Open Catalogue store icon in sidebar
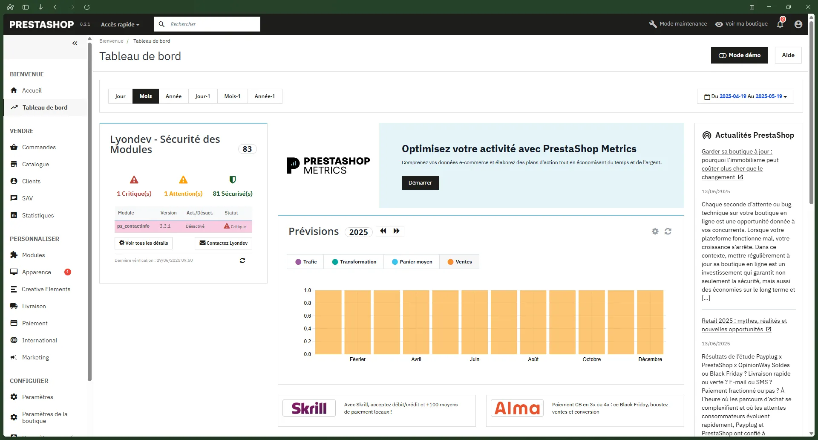 [14, 164]
